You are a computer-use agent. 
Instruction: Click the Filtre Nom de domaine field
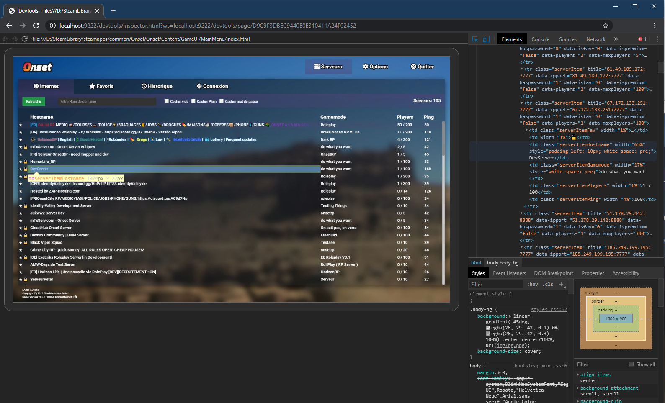point(107,101)
